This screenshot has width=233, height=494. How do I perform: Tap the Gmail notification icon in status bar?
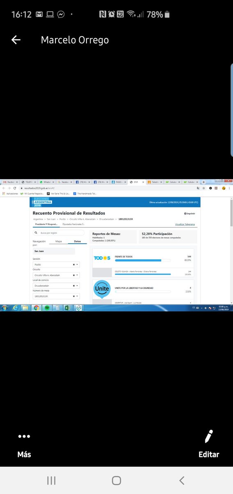(39, 15)
